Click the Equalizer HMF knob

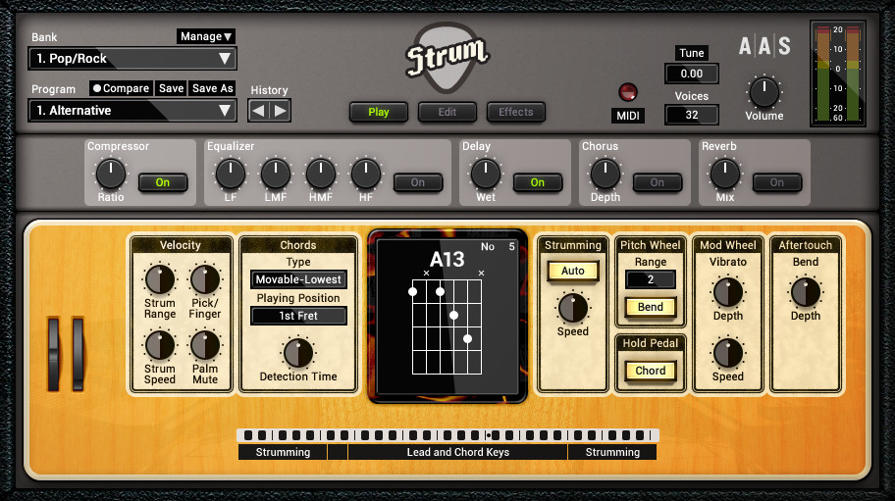321,174
